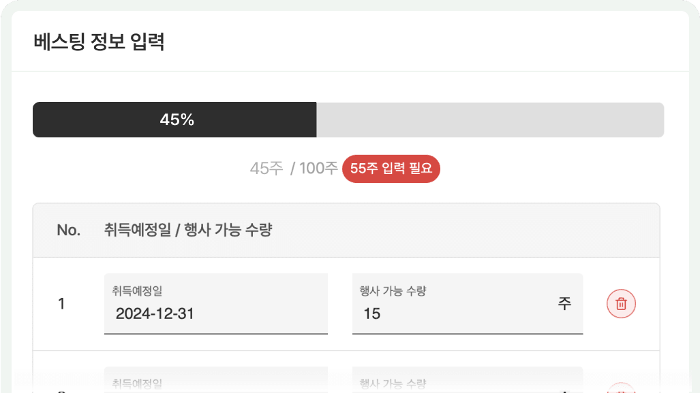Viewport: 700px width, 393px height.
Task: Click the No. column header
Action: point(68,230)
